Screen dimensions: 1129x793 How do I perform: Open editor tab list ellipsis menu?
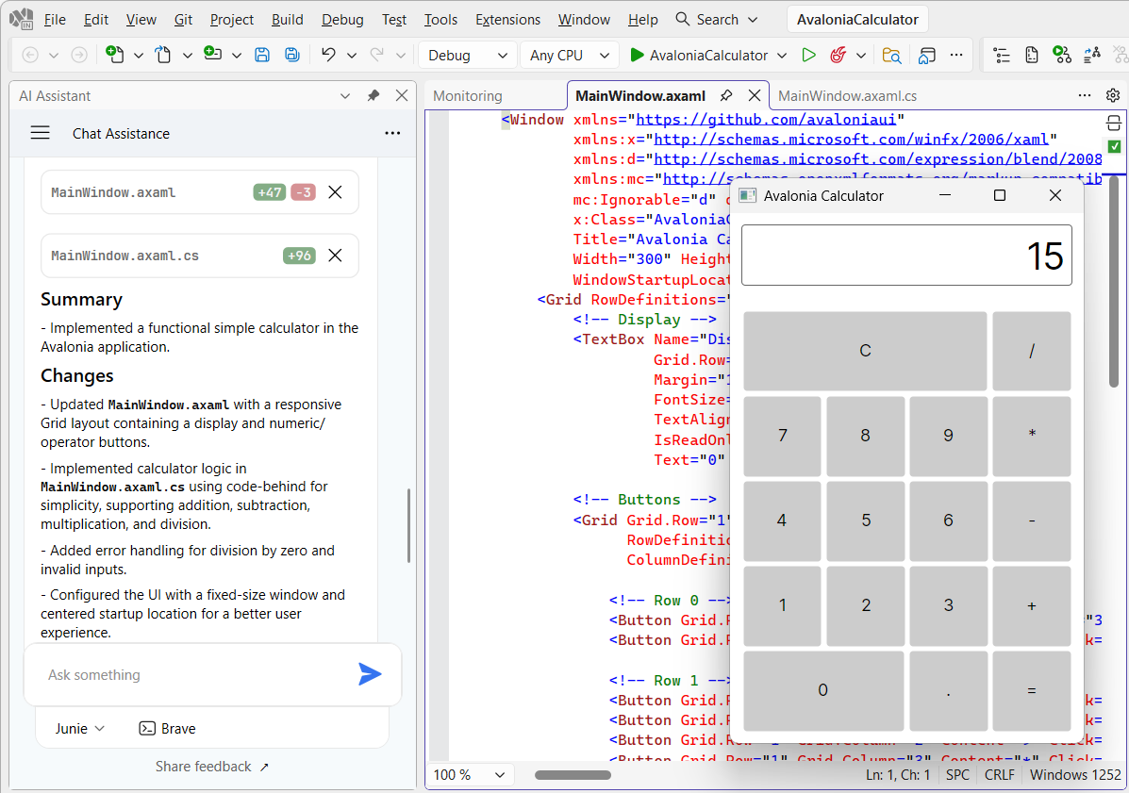click(1085, 95)
